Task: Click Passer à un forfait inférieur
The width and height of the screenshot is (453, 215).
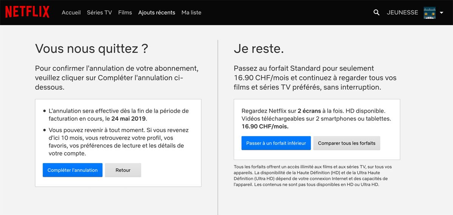Action: coord(276,143)
